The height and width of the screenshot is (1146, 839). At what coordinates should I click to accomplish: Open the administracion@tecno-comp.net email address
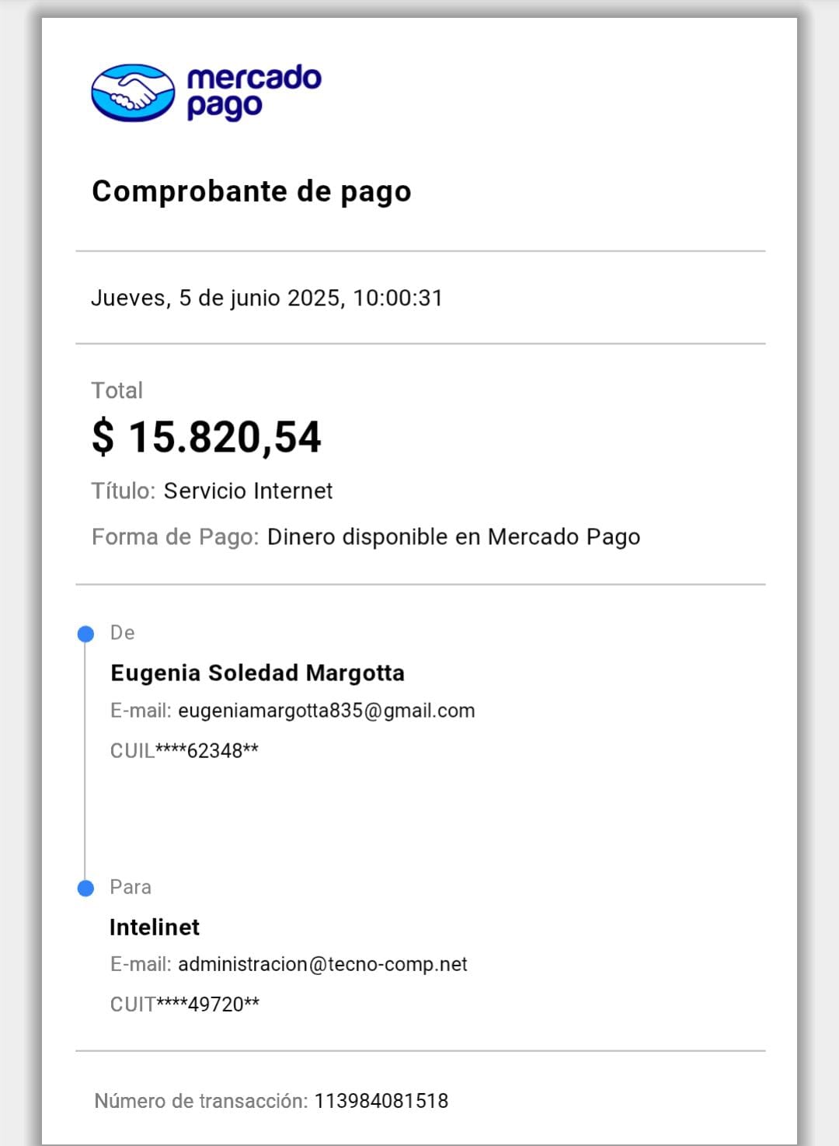322,965
